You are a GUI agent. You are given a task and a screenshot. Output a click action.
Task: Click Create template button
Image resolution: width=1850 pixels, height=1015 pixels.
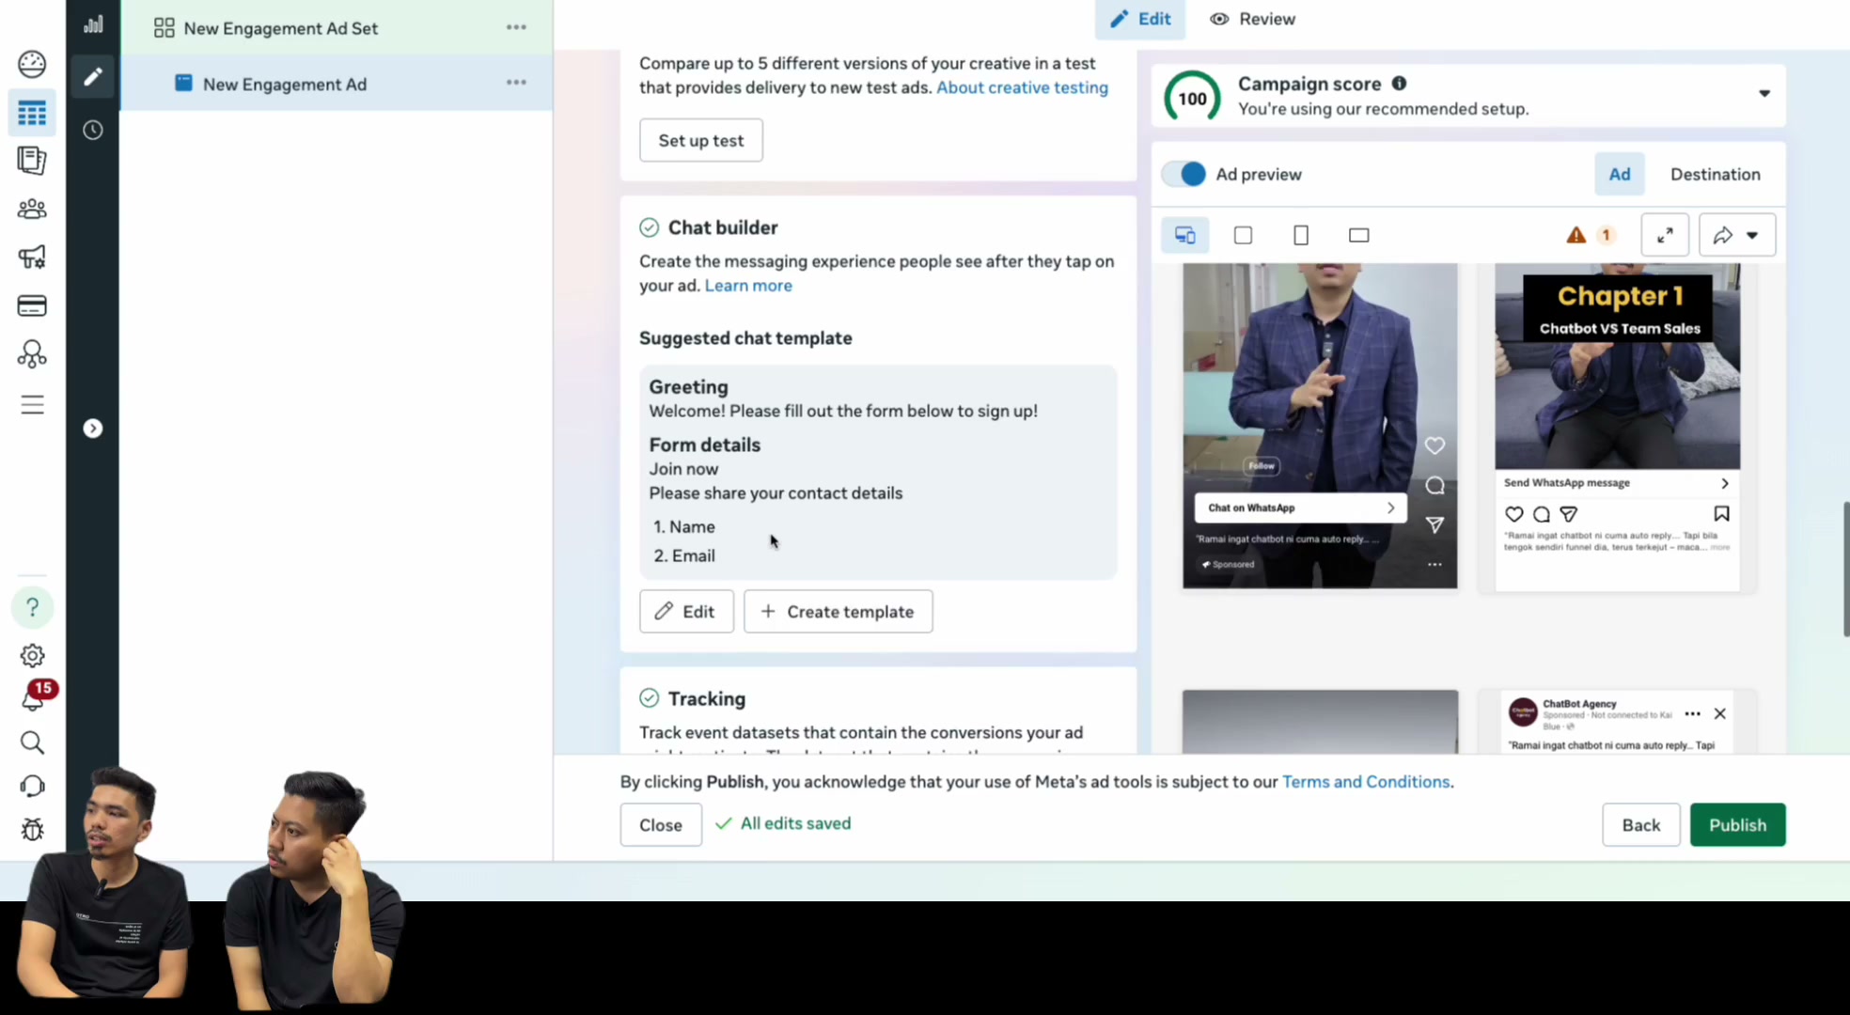(839, 611)
